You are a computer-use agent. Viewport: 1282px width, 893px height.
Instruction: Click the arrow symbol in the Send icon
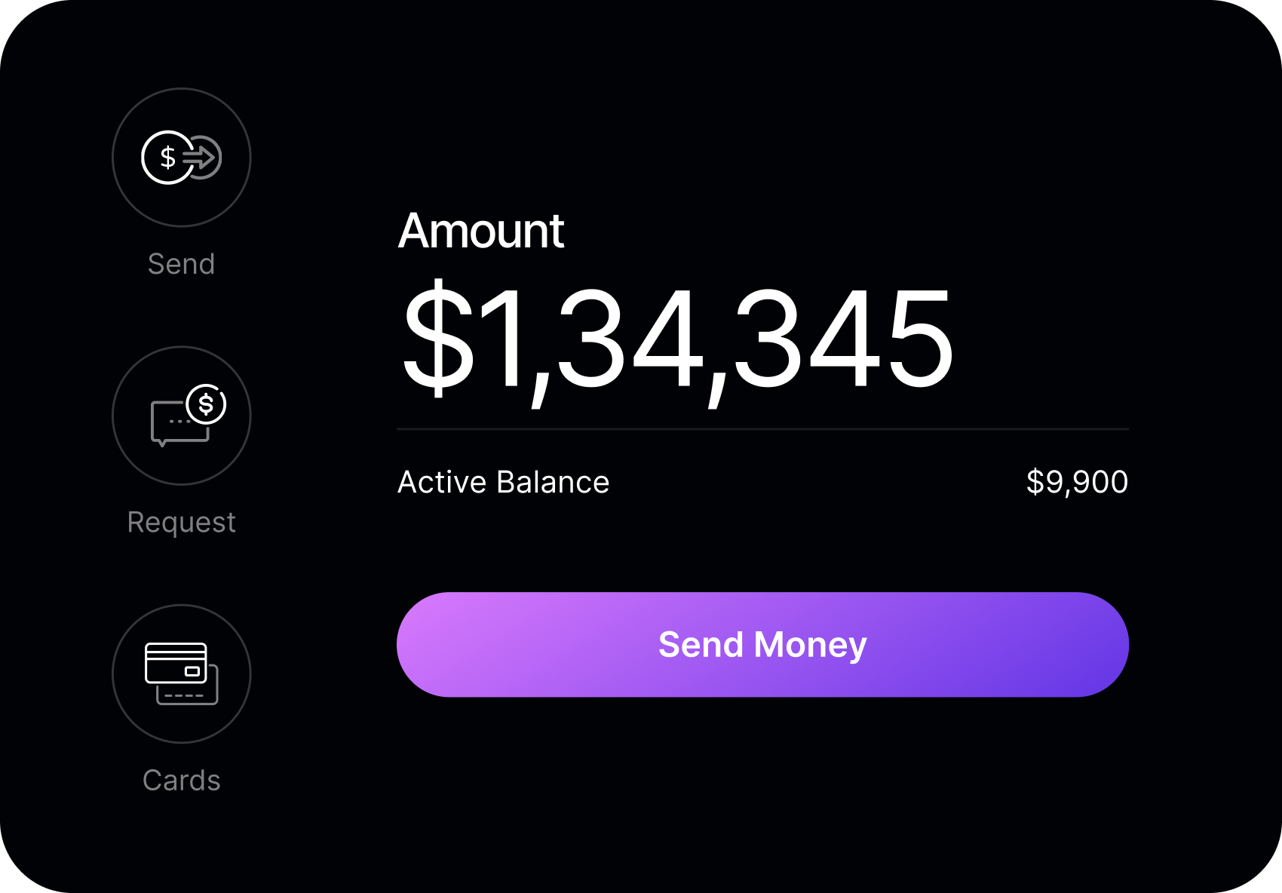201,158
